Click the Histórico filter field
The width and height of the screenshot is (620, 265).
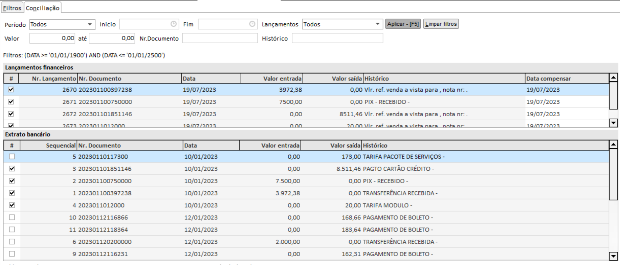tap(337, 38)
